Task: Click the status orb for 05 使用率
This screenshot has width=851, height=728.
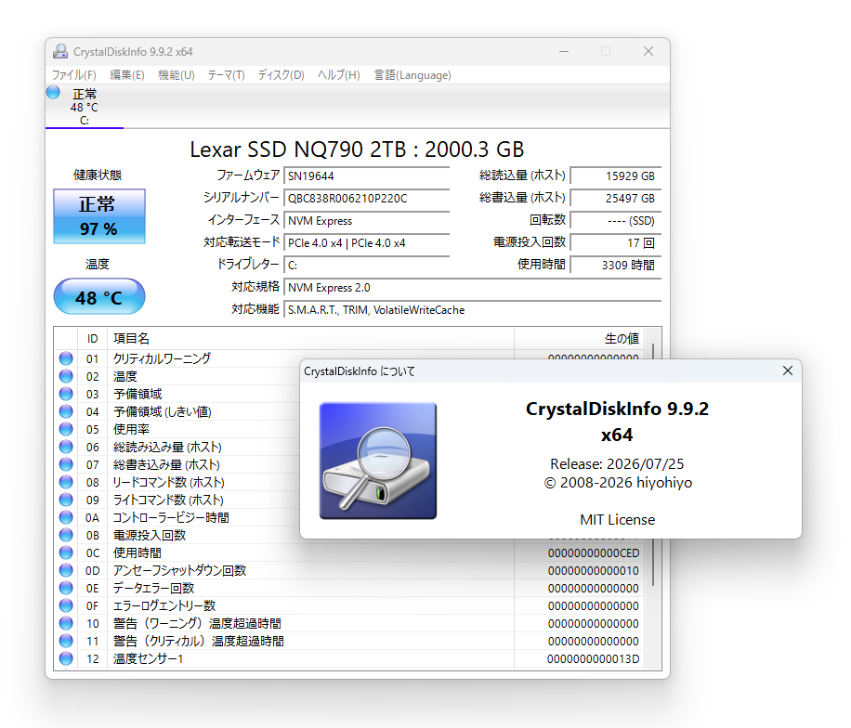Action: point(66,429)
